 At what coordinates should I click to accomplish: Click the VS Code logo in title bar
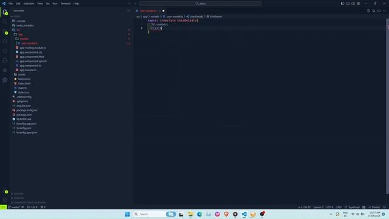4,4
